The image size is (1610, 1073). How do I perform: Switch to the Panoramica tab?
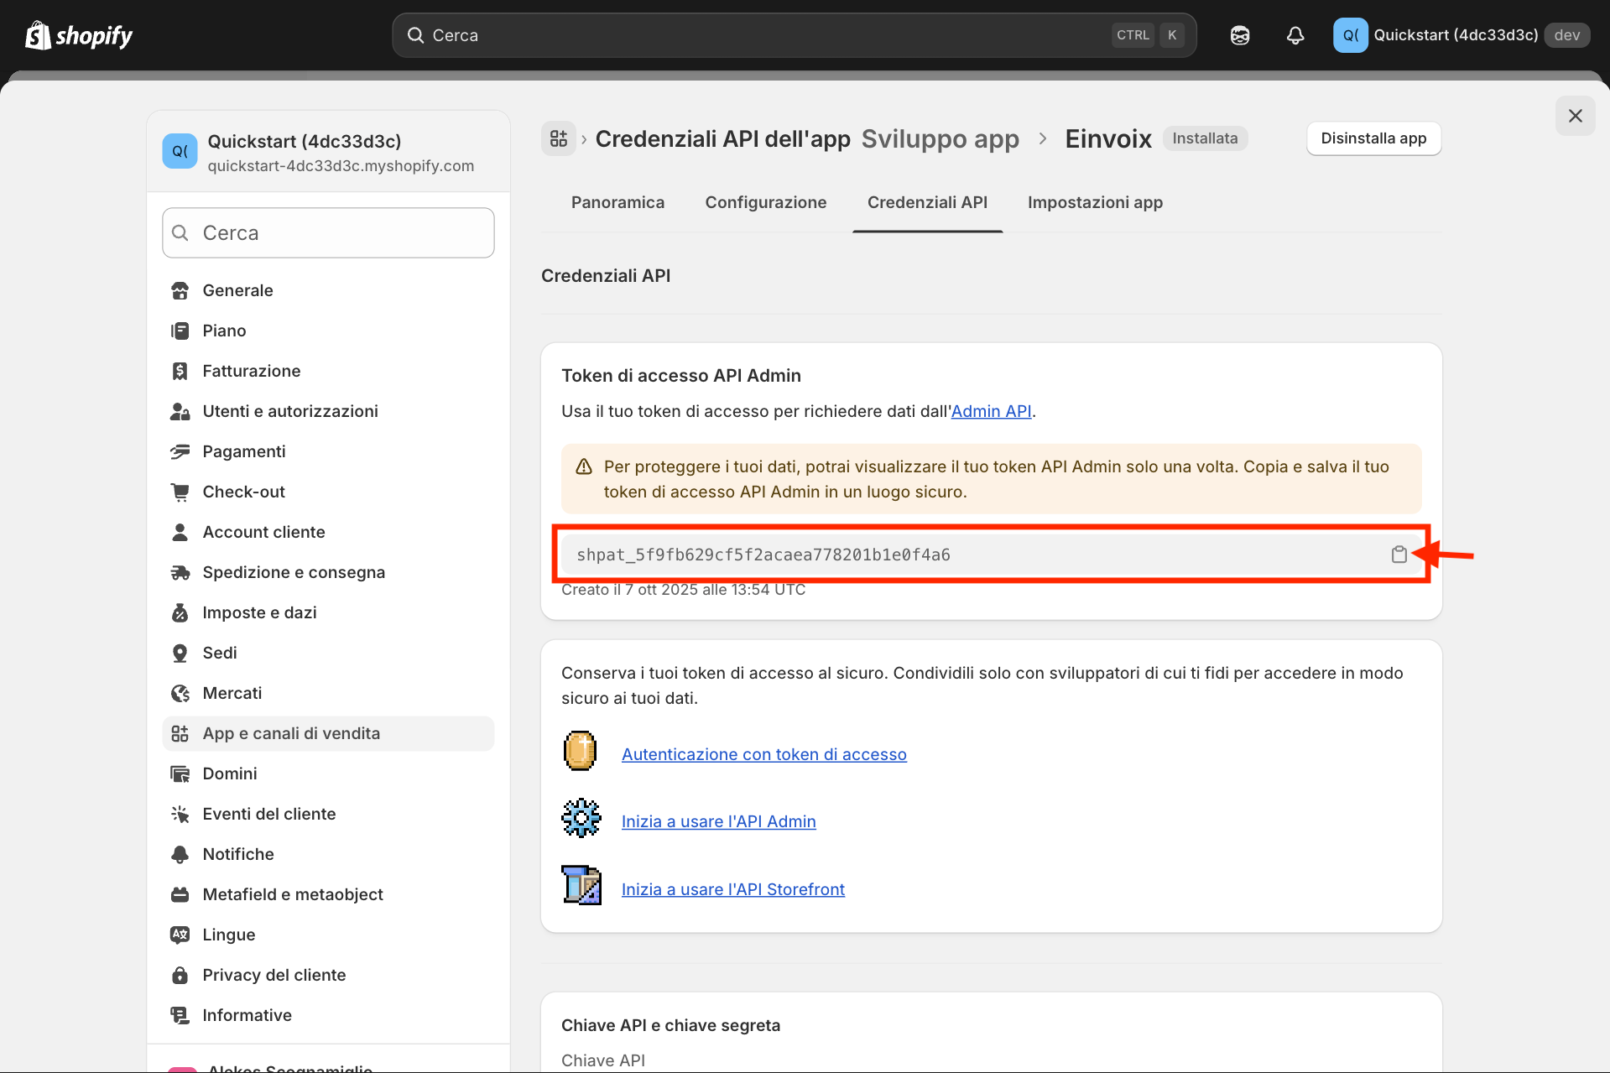click(617, 202)
